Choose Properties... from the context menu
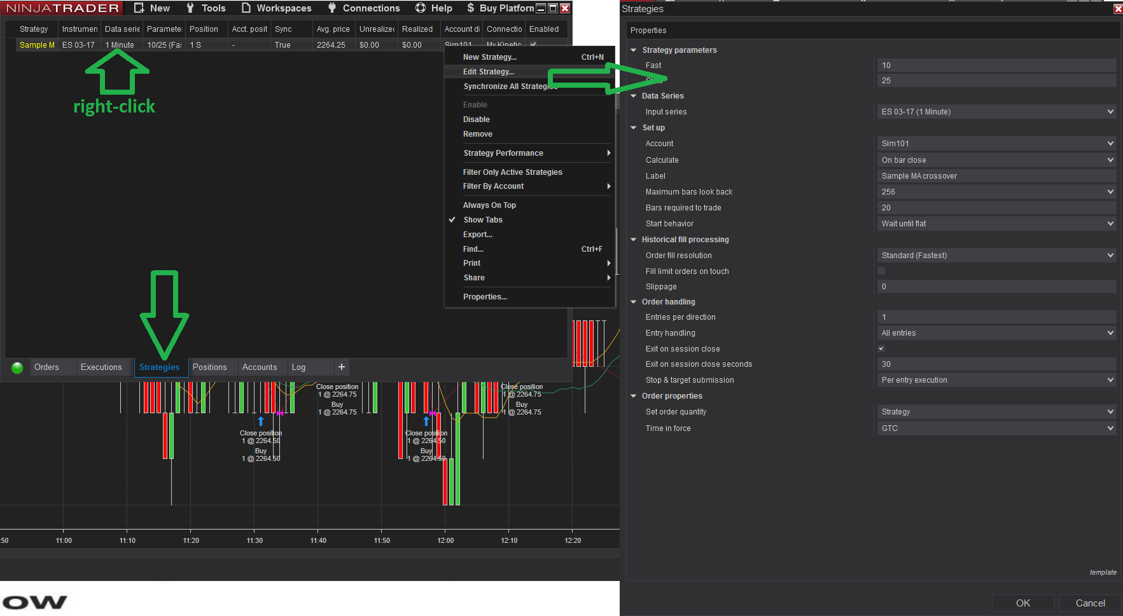This screenshot has width=1123, height=616. pyautogui.click(x=529, y=297)
